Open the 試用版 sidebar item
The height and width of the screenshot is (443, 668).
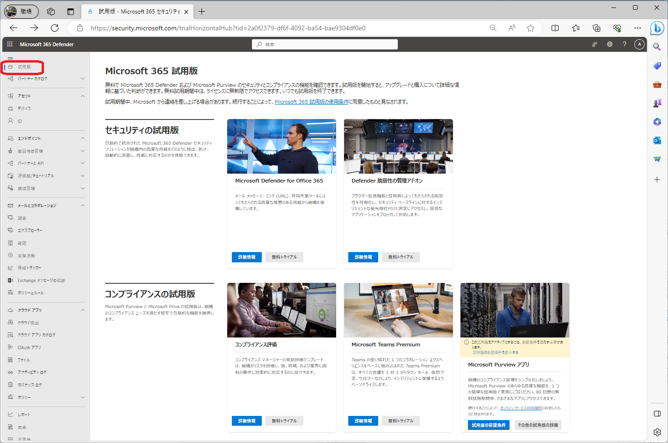pyautogui.click(x=24, y=67)
